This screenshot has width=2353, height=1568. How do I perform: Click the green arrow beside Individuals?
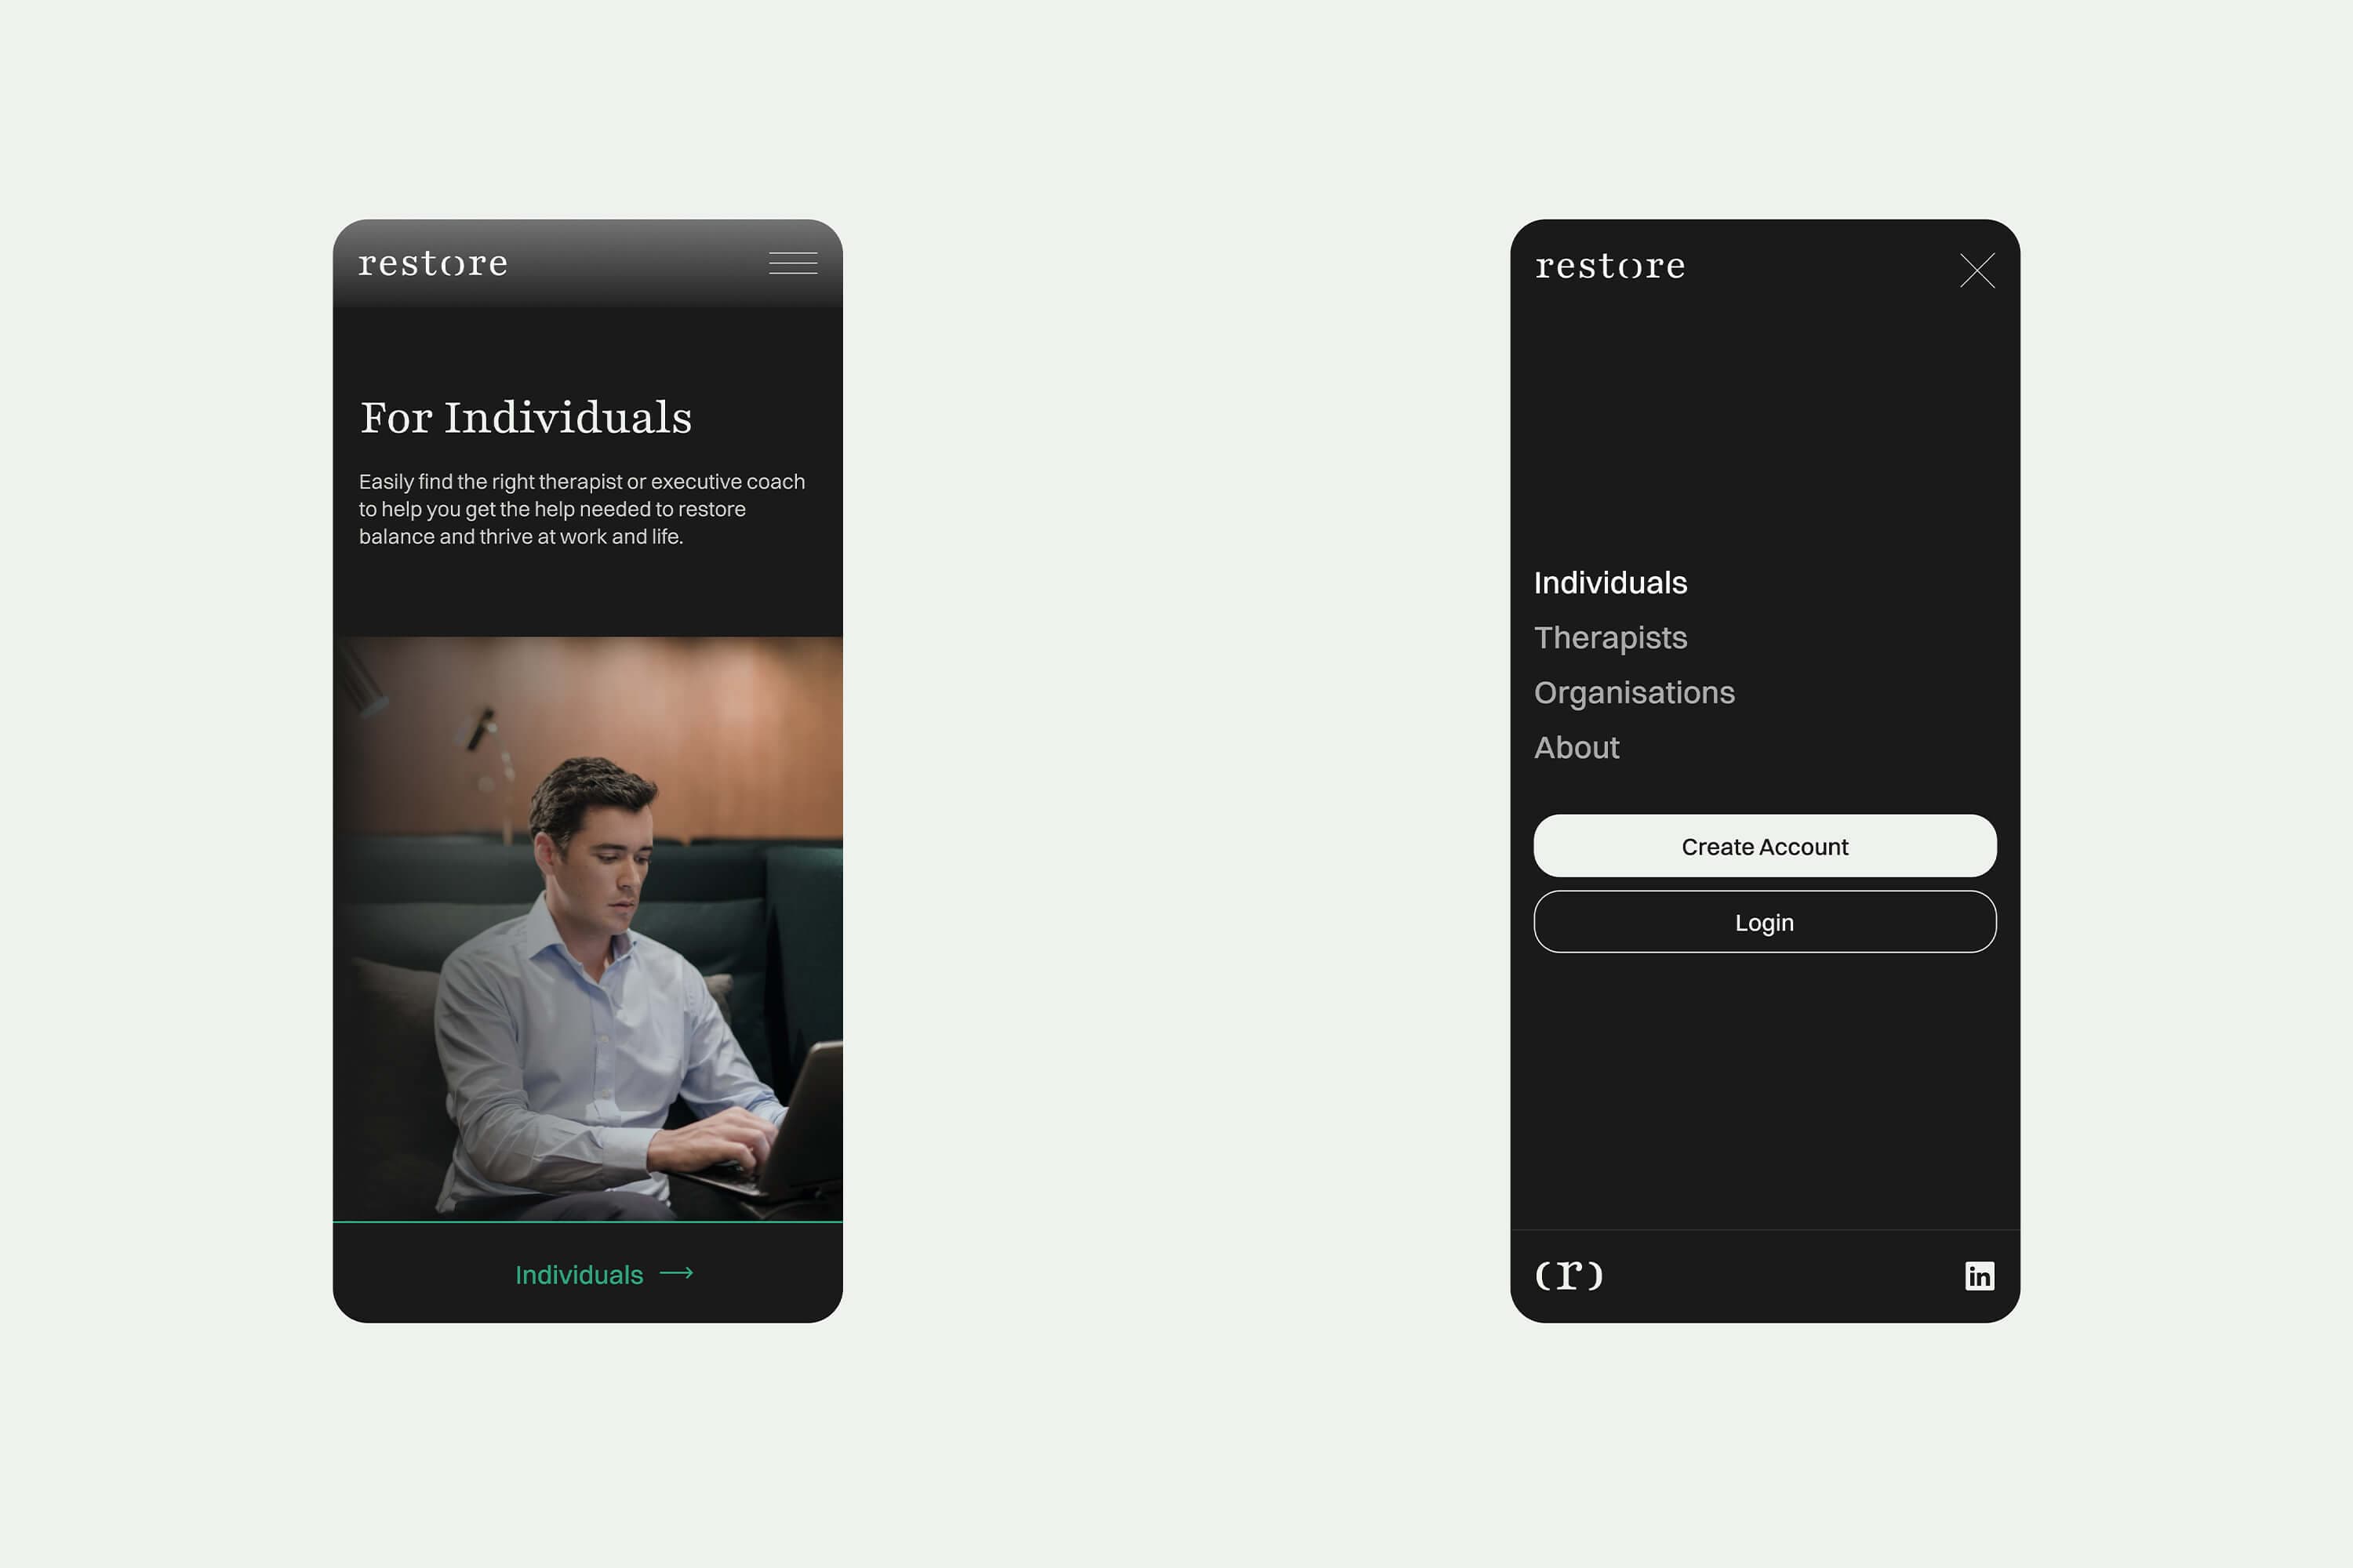tap(676, 1273)
